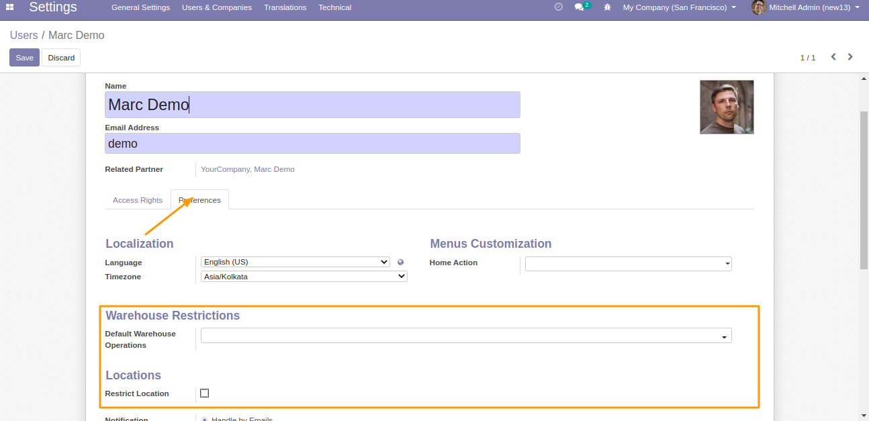Image resolution: width=869 pixels, height=421 pixels.
Task: Open the apps grid menu icon
Action: coord(10,7)
